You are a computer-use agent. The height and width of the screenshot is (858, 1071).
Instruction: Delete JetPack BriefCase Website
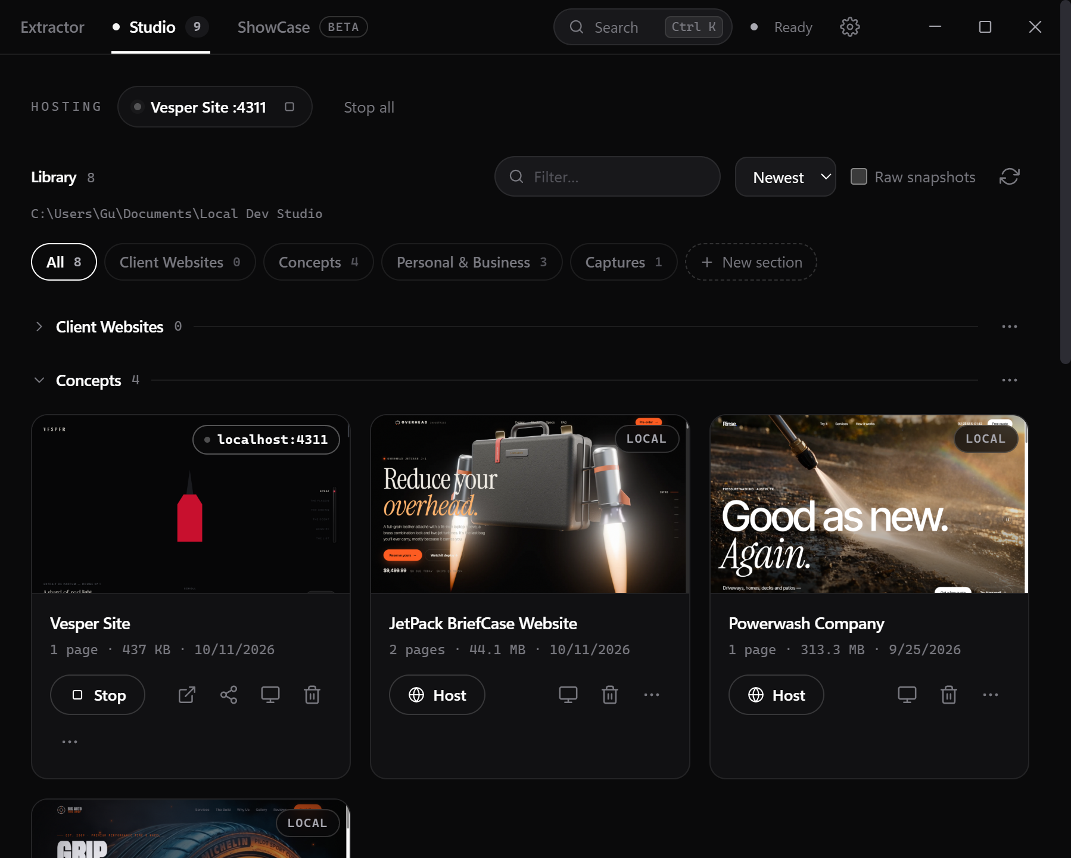pos(610,695)
